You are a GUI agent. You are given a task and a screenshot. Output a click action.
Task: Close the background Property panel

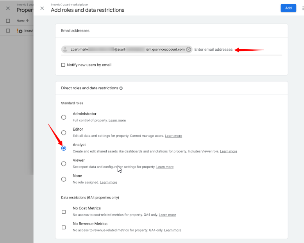8,8
